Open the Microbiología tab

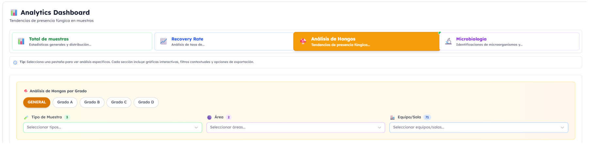pyautogui.click(x=510, y=41)
